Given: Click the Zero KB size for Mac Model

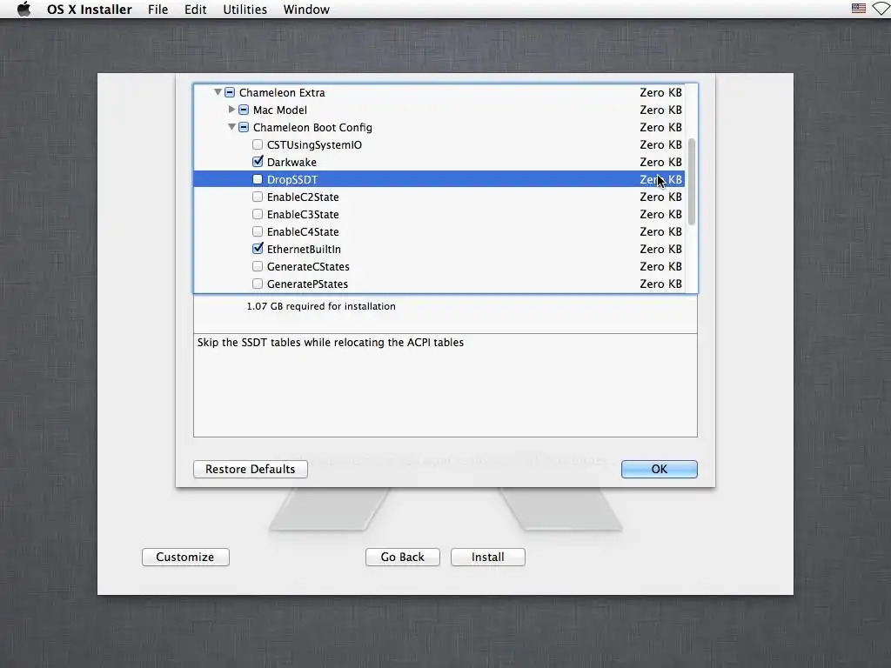Looking at the screenshot, I should click(x=660, y=110).
